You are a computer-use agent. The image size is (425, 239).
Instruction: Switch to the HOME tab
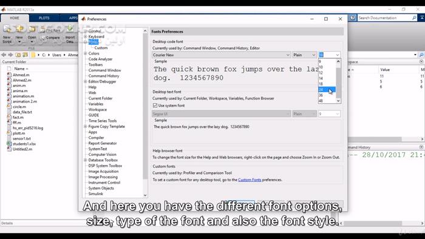point(15,18)
